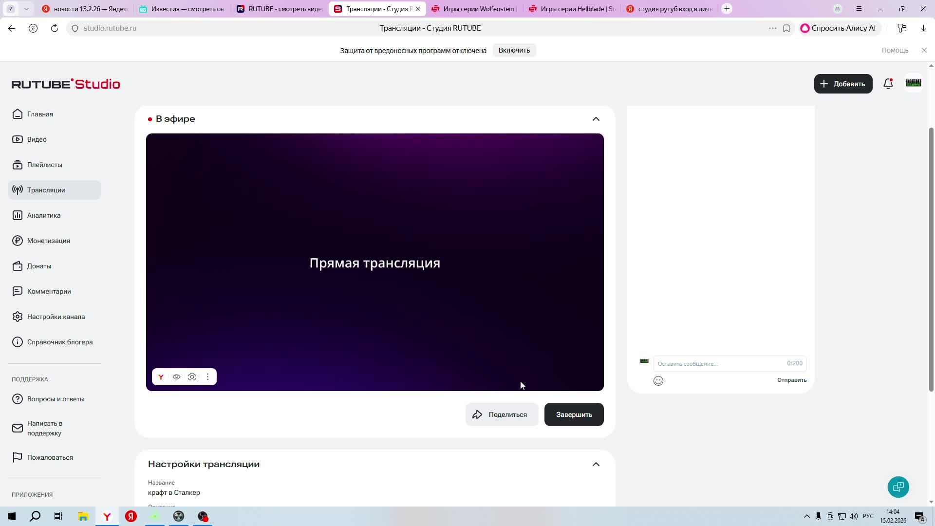Click the Поделиться share button

click(502, 414)
